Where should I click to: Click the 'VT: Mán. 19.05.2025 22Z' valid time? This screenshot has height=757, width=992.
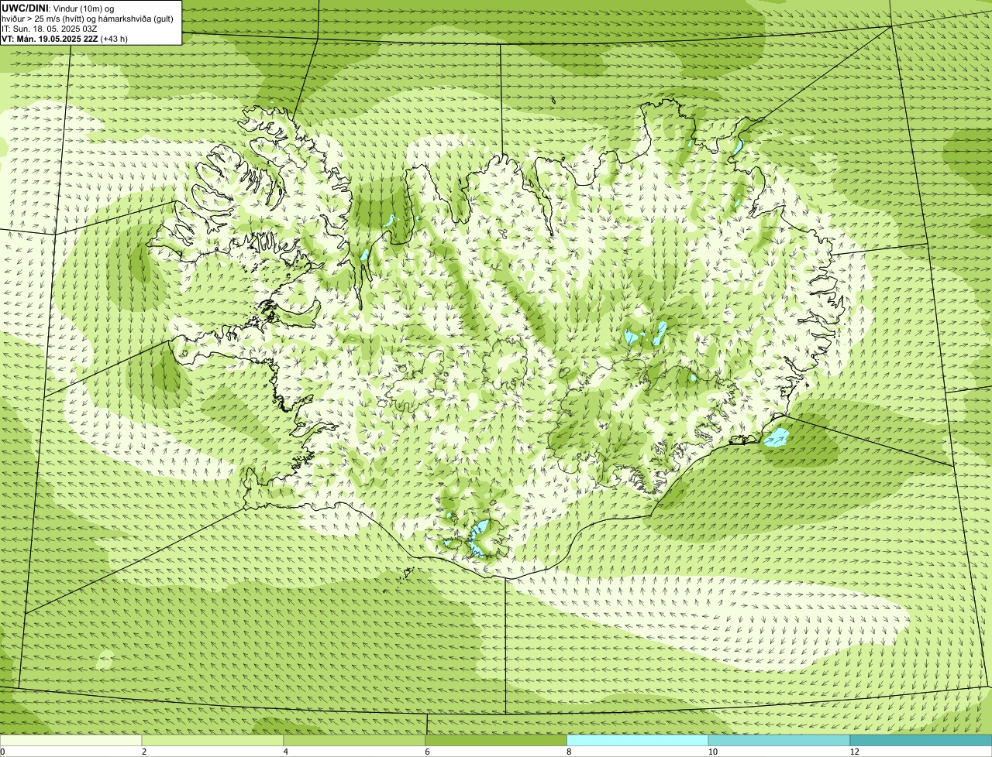pos(50,38)
